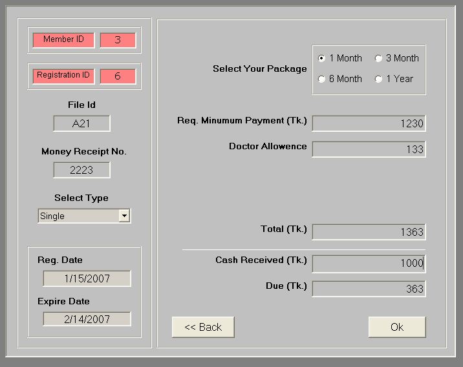Click the Single type combo box
This screenshot has width=463, height=367.
[78, 216]
